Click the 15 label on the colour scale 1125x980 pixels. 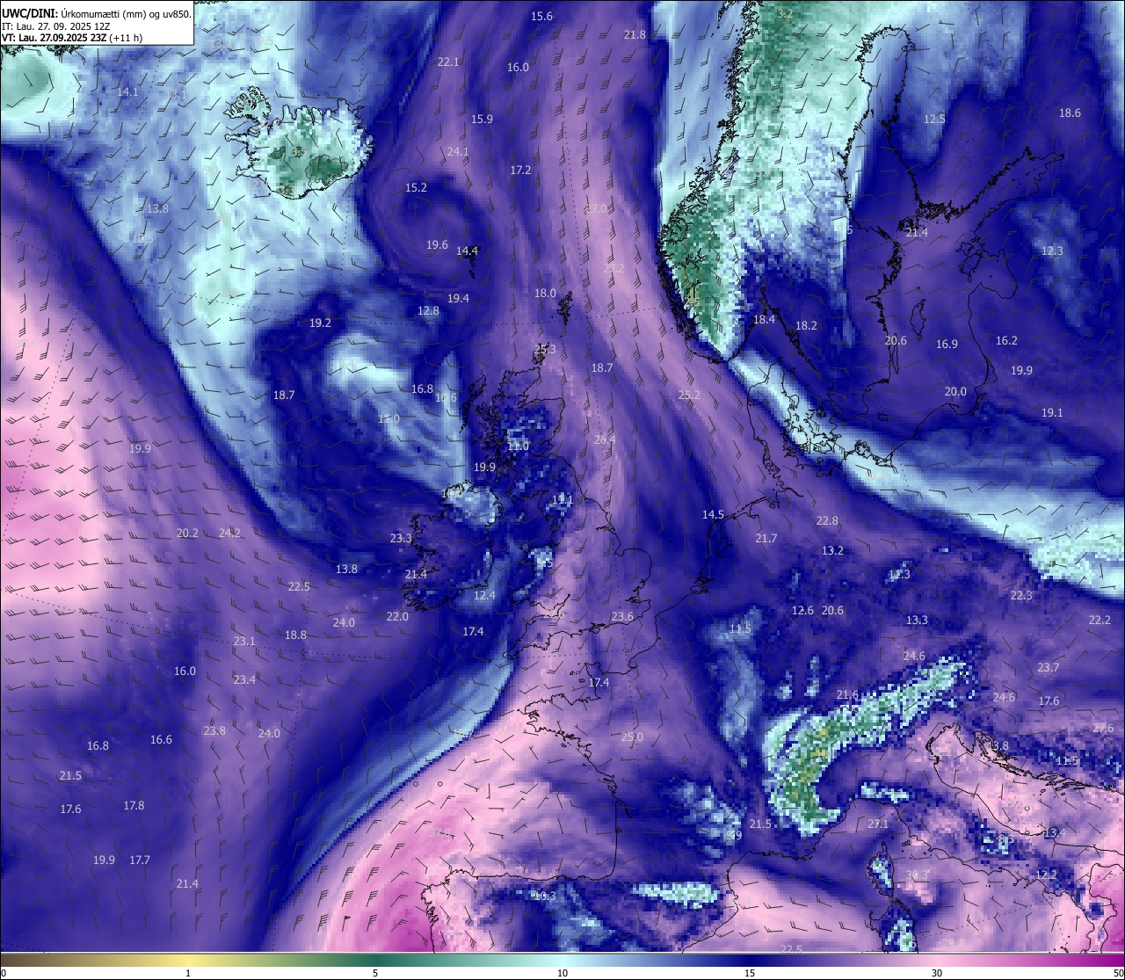tap(750, 973)
